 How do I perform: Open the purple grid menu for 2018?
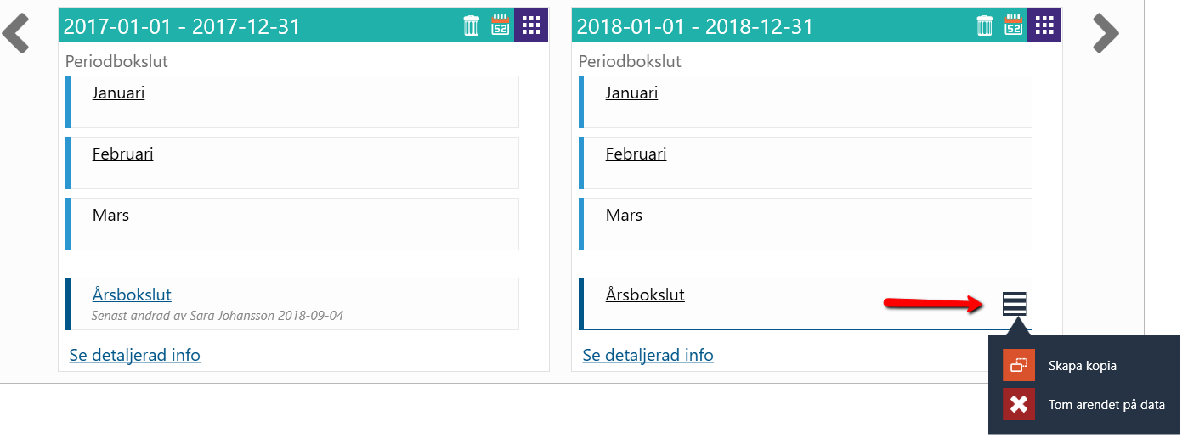point(1044,25)
